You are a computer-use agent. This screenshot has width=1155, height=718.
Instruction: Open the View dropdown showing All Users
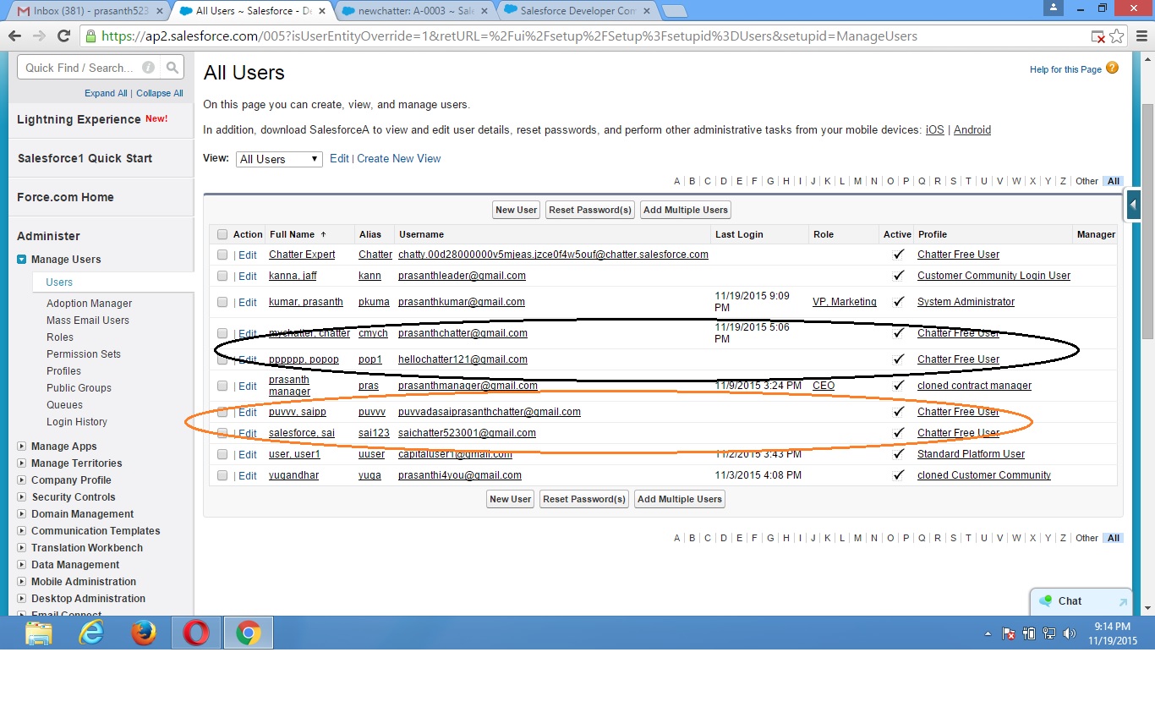[279, 159]
